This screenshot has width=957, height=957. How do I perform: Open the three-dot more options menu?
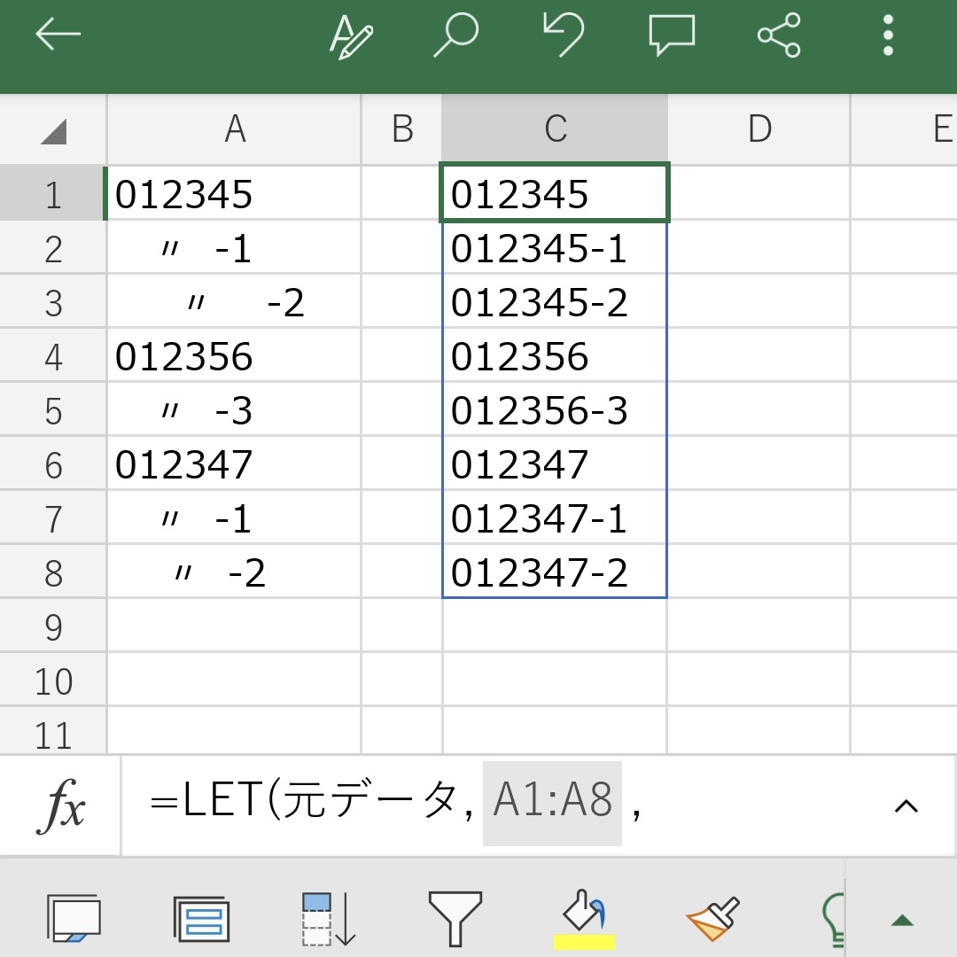tap(888, 36)
